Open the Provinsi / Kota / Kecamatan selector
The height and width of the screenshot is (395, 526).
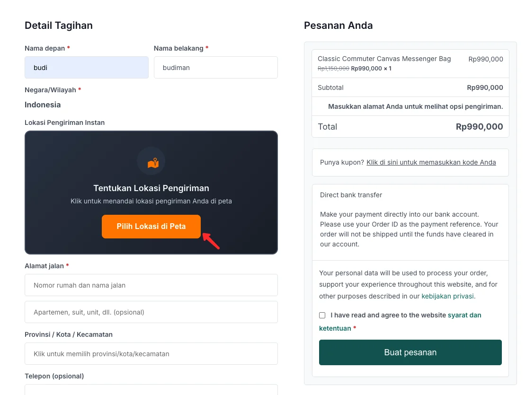pyautogui.click(x=151, y=353)
